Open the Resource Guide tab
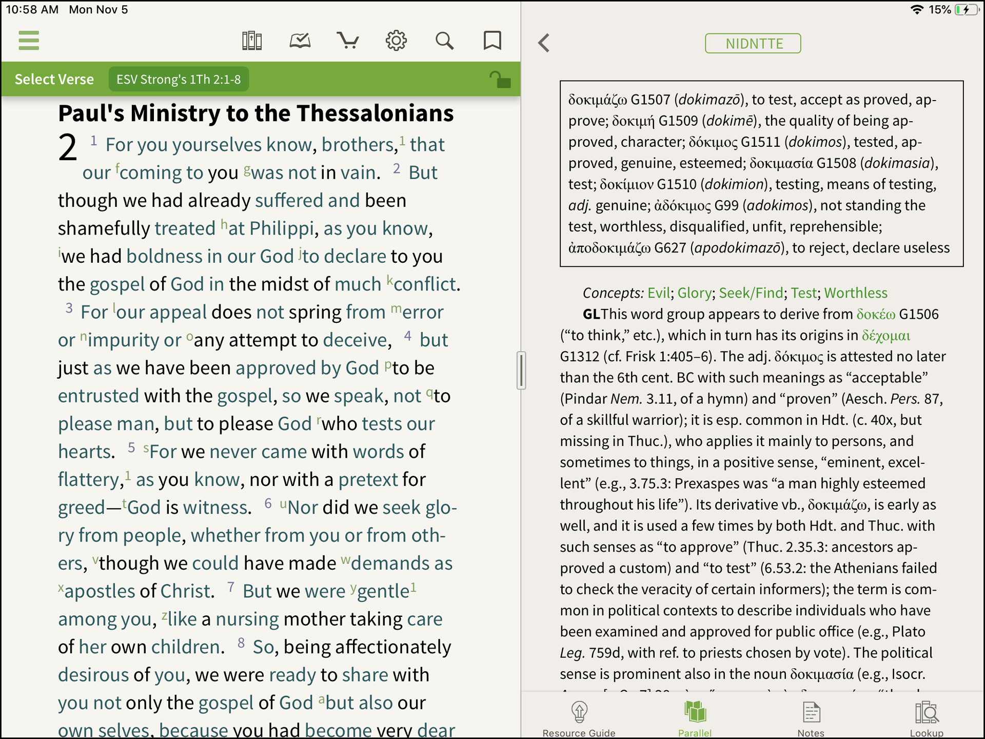Image resolution: width=985 pixels, height=739 pixels. 579,719
